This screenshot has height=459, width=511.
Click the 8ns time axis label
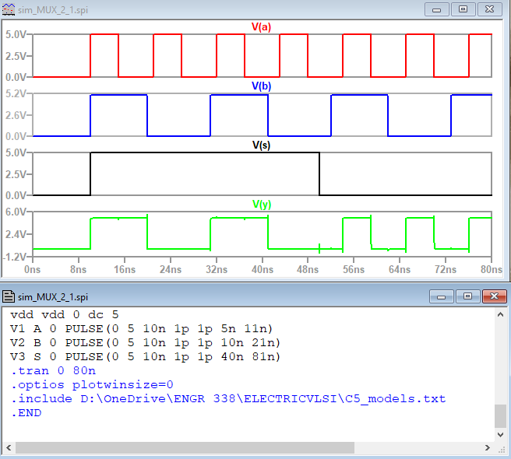click(x=78, y=269)
